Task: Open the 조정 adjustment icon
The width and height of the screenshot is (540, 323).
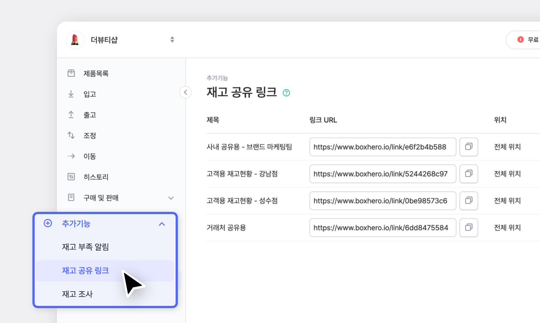Action: 71,135
